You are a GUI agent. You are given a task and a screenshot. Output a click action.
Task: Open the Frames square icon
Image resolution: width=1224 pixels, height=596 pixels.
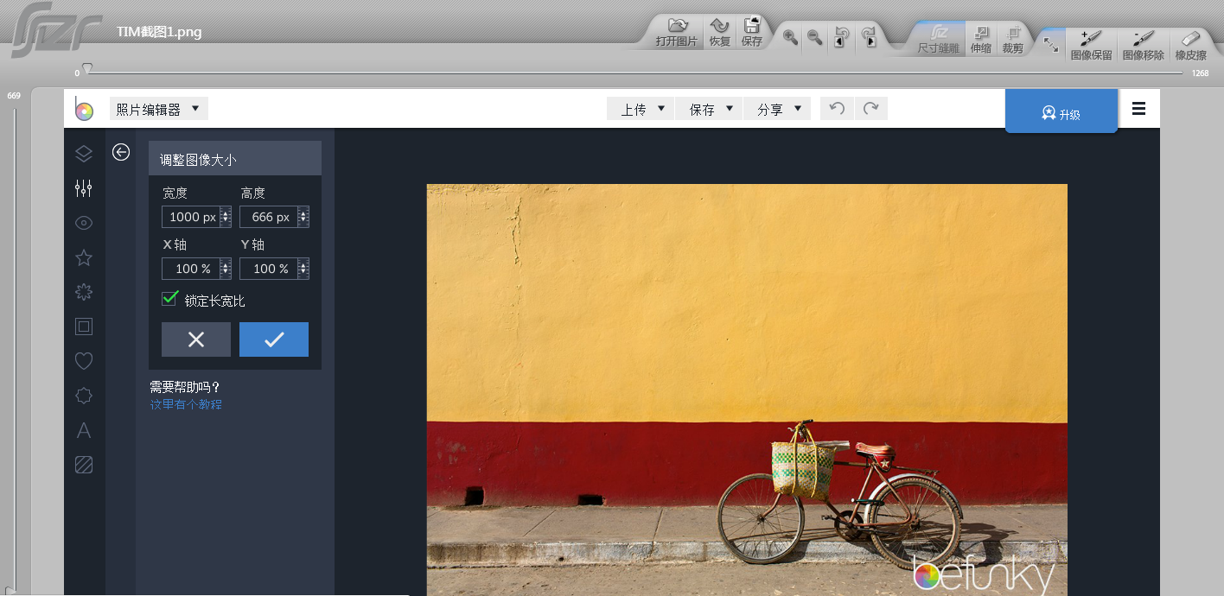click(84, 327)
